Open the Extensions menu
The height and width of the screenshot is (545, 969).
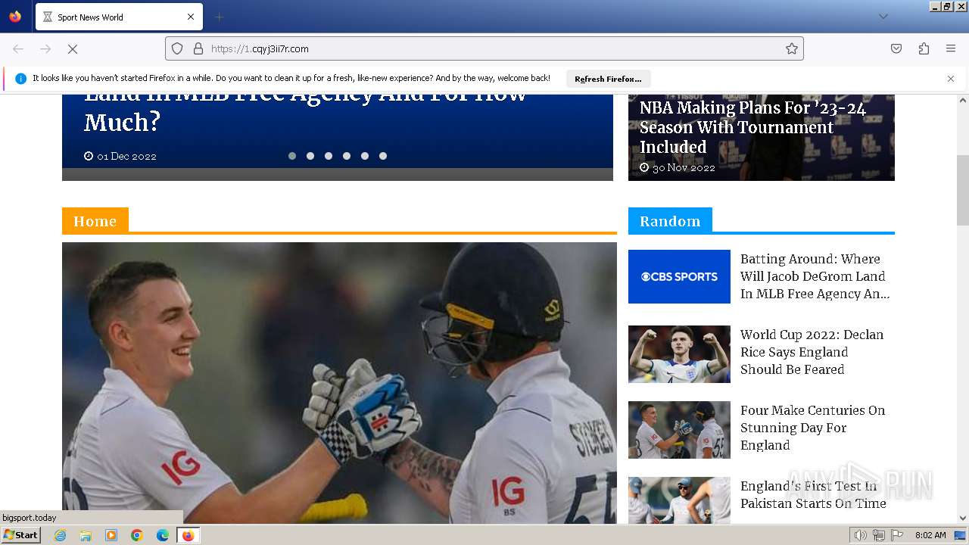pyautogui.click(x=924, y=48)
